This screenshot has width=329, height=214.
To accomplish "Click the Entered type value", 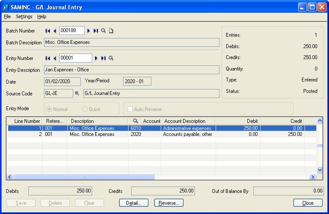I will [309, 80].
